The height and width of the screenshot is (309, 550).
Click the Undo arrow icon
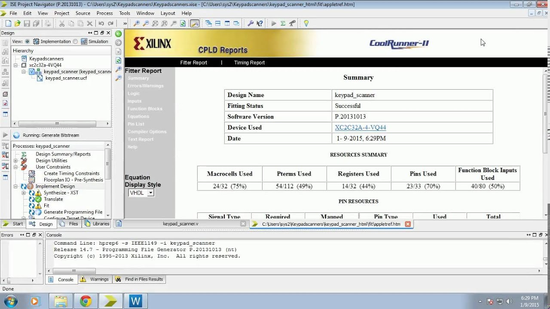click(x=101, y=24)
